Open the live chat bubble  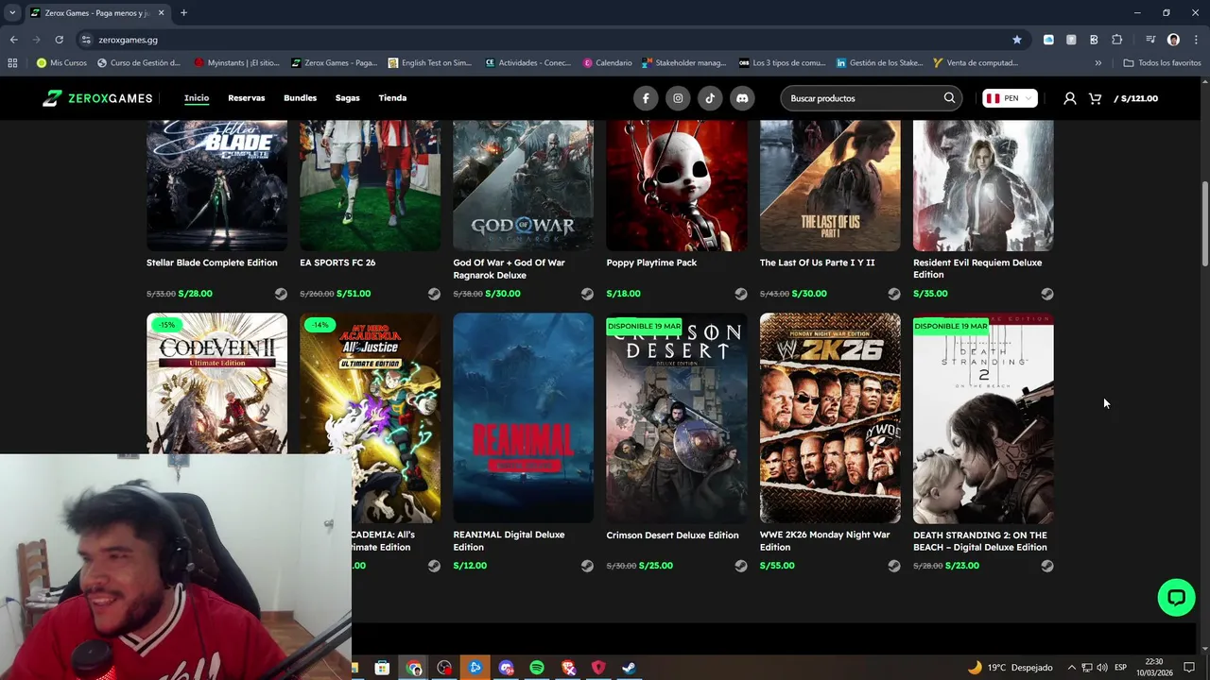pyautogui.click(x=1176, y=598)
